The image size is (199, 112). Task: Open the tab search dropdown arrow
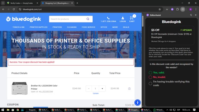pos(3,3)
